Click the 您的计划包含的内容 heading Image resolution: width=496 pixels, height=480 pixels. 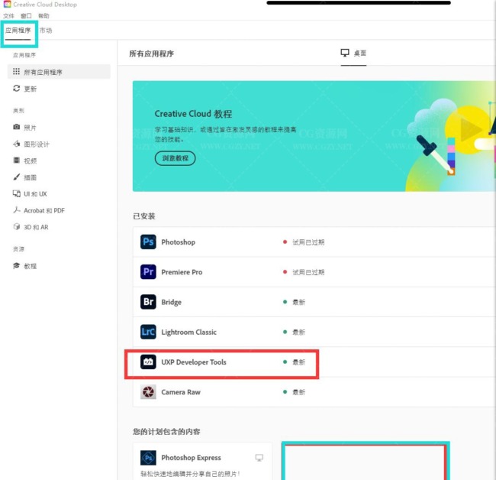click(x=166, y=432)
